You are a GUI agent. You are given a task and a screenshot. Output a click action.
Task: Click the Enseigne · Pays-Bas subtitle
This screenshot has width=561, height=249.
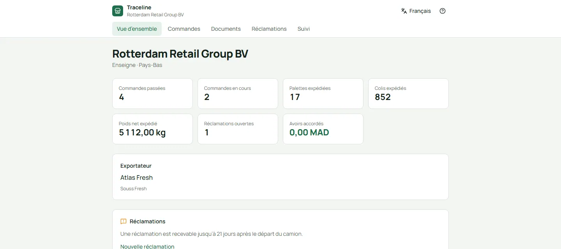[137, 65]
